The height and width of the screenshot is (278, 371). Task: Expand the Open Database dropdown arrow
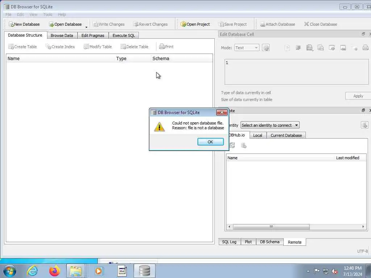[86, 27]
